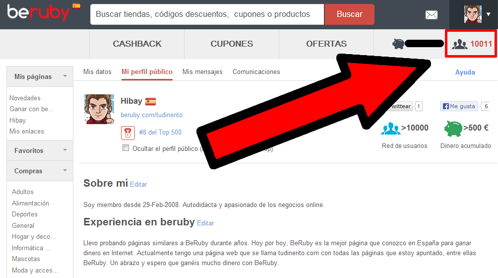
Task: Click the tweet count 1
Action: pyautogui.click(x=419, y=106)
